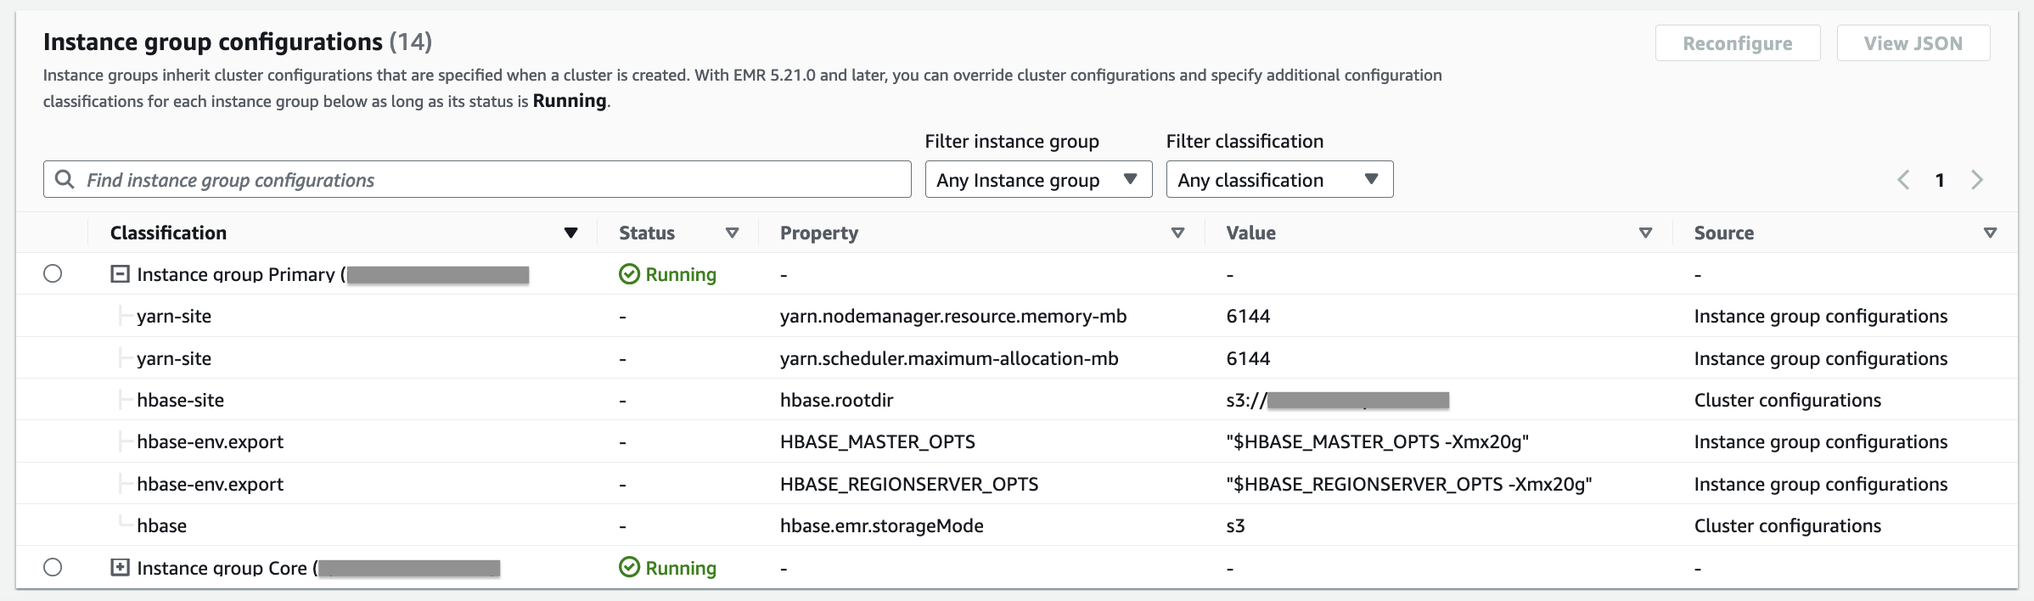Image resolution: width=2034 pixels, height=601 pixels.
Task: Click the Source column sort arrow
Action: (1990, 233)
